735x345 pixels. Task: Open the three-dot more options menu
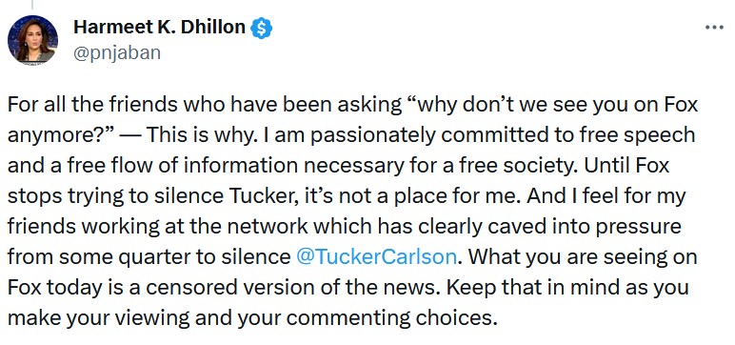(714, 28)
